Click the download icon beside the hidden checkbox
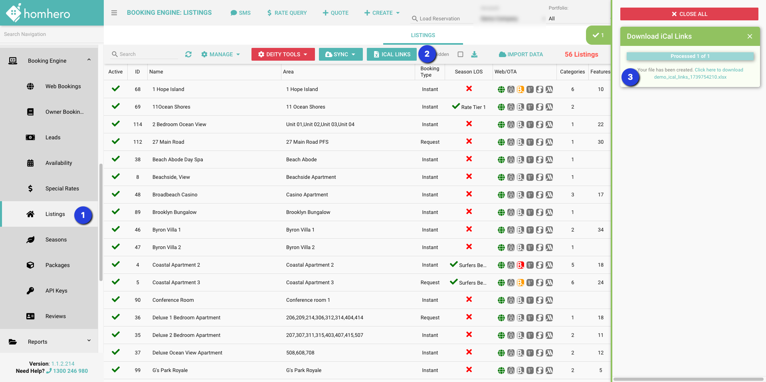This screenshot has width=766, height=382. (474, 54)
